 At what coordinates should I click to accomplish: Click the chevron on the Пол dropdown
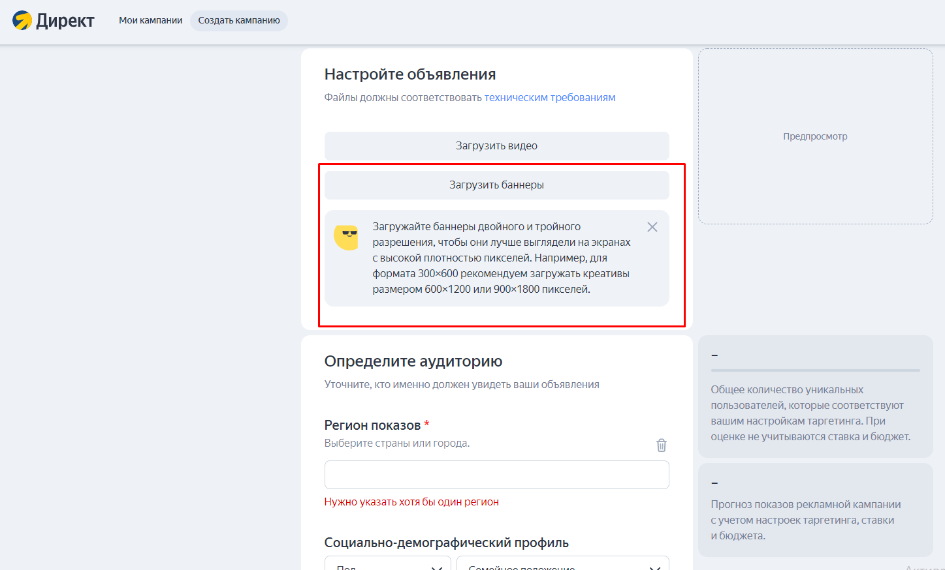[436, 567]
